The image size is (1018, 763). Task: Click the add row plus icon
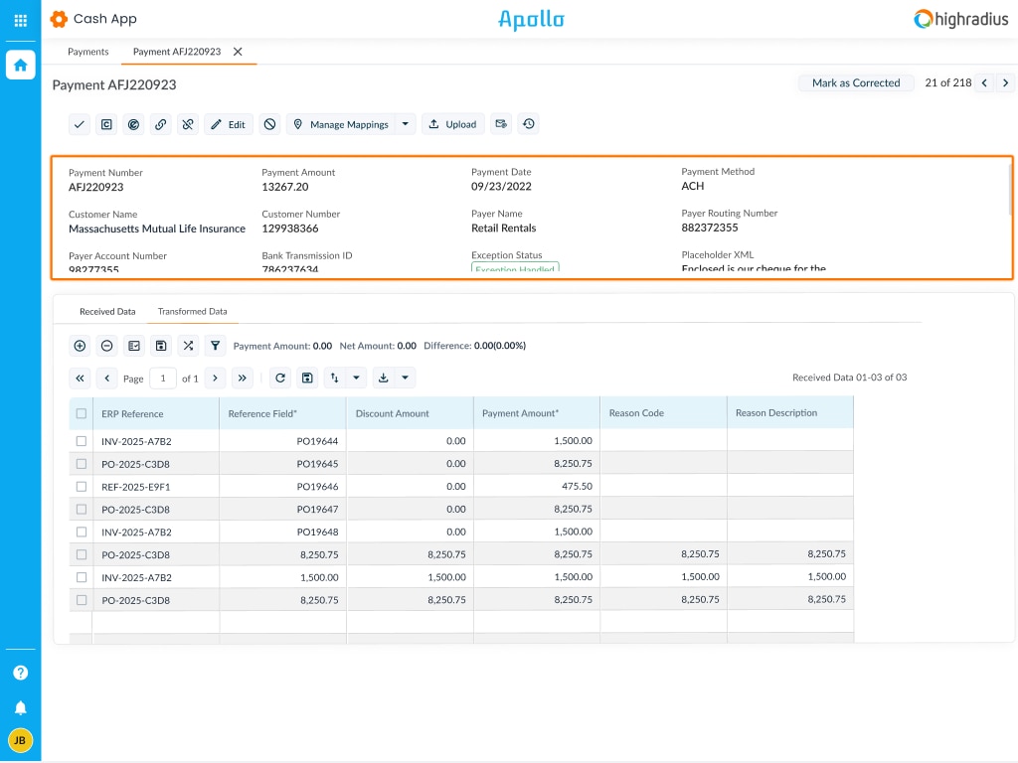point(80,346)
